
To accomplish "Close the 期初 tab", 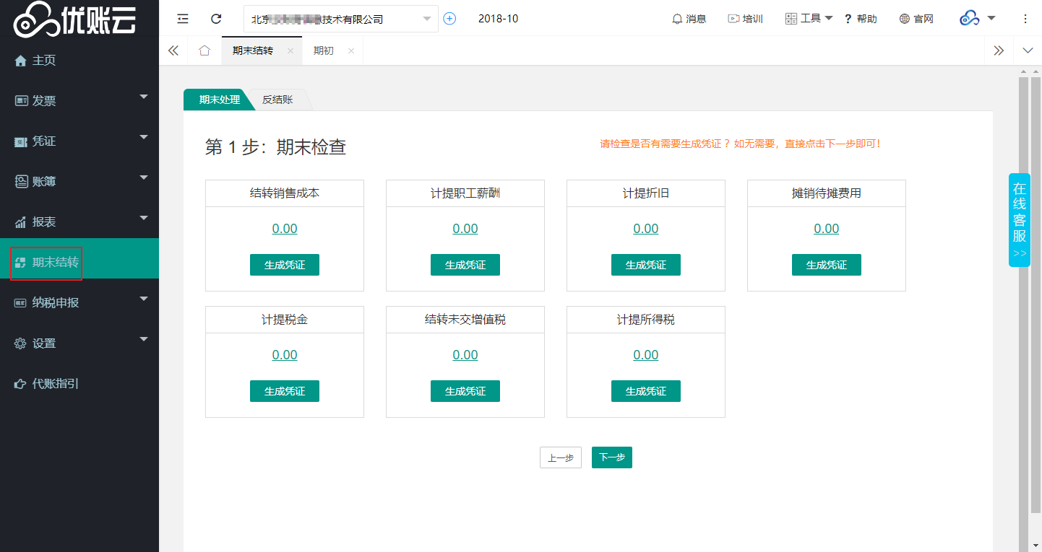I will (351, 51).
